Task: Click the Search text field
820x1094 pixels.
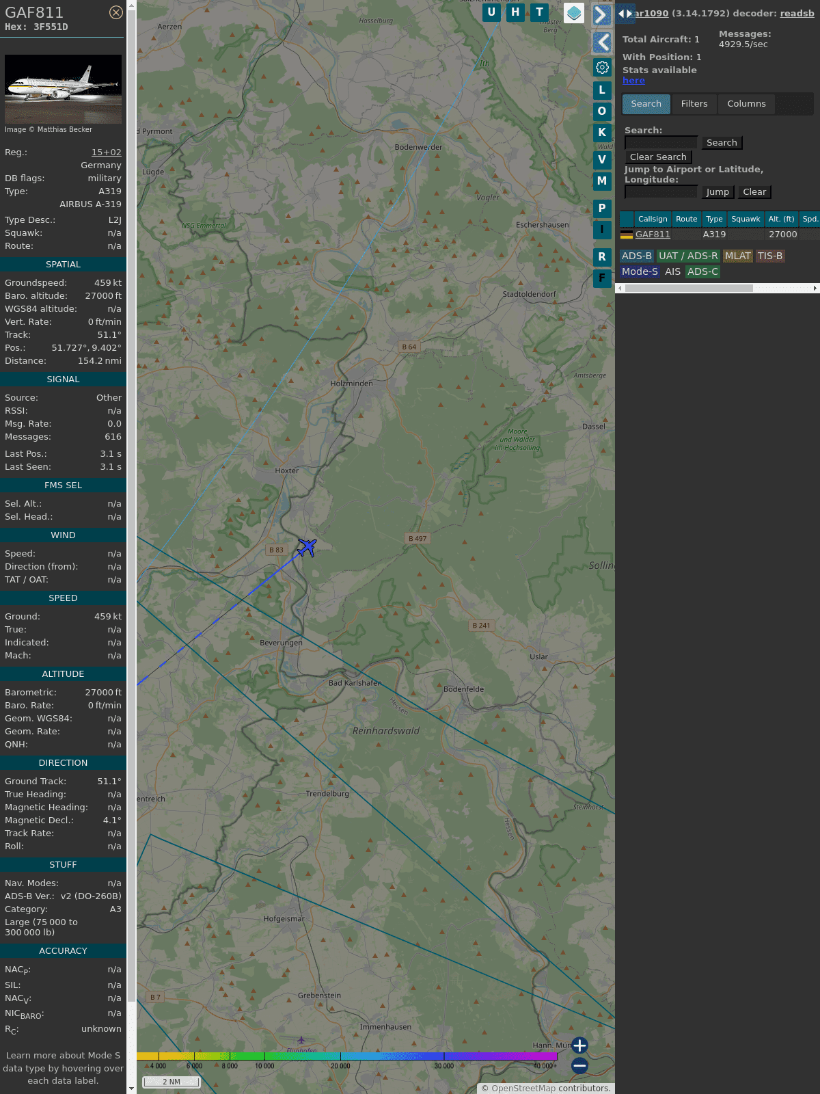Action: coord(661,142)
